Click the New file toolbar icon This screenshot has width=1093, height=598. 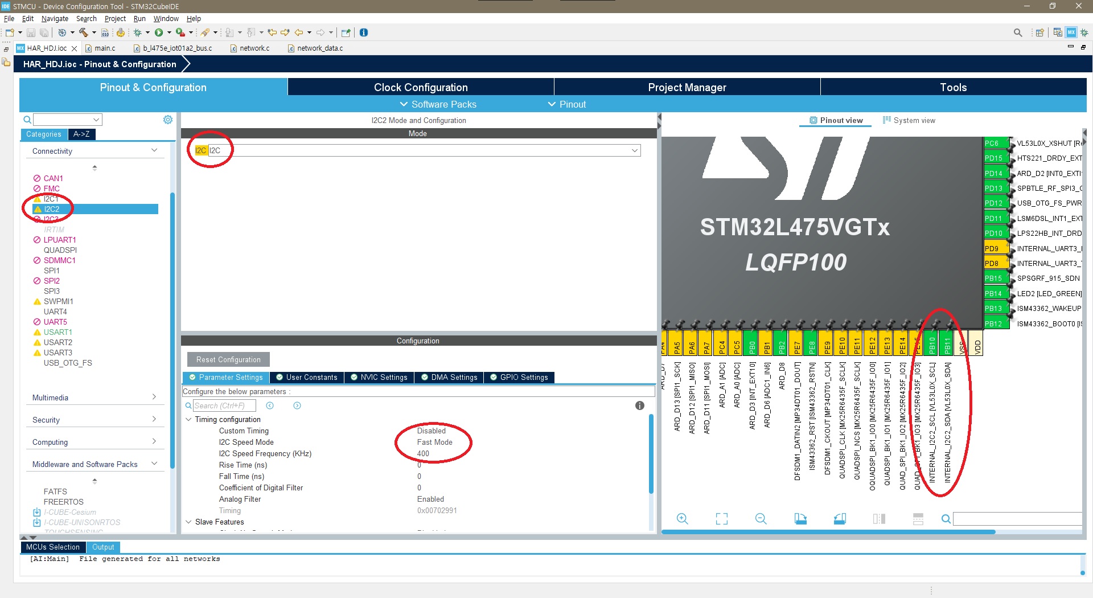pyautogui.click(x=10, y=32)
